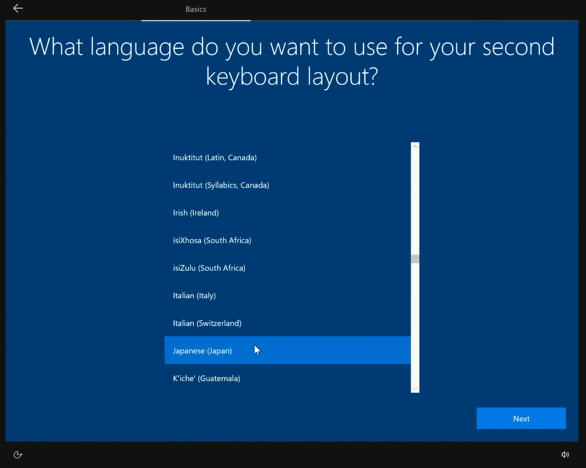Pick isiXhosa (South Africa) language
The width and height of the screenshot is (586, 468).
point(212,240)
